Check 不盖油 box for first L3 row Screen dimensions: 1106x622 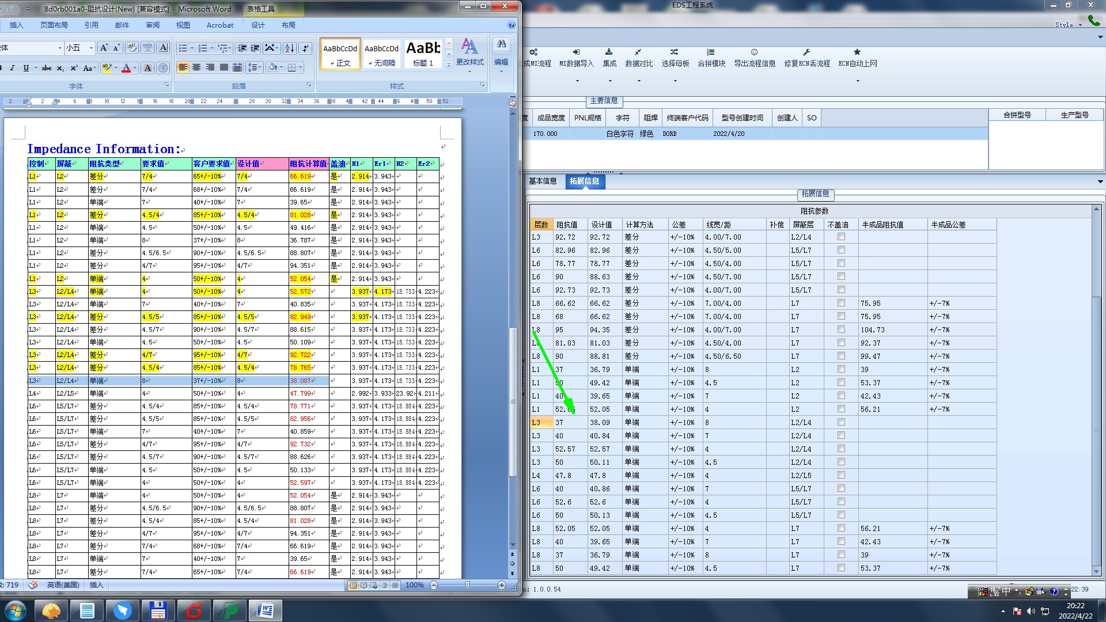tap(841, 237)
